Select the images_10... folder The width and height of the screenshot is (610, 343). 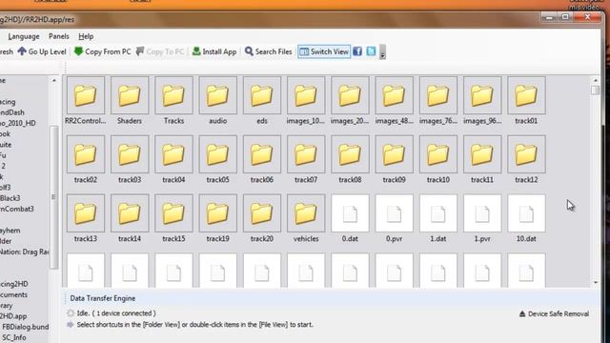(x=306, y=95)
